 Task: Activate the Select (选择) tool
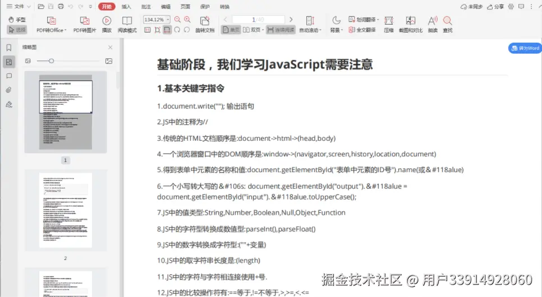(x=17, y=30)
